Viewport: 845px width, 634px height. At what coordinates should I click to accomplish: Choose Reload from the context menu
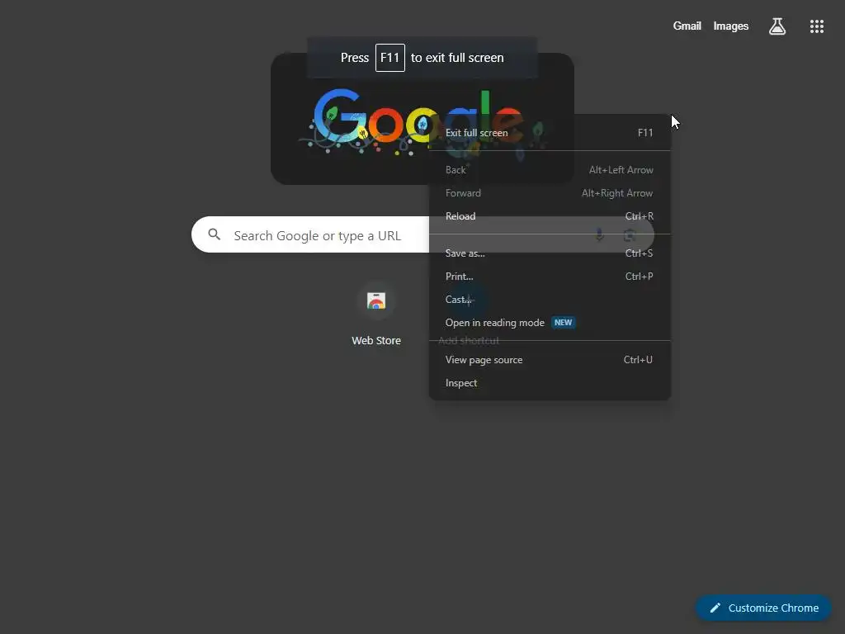(550, 216)
